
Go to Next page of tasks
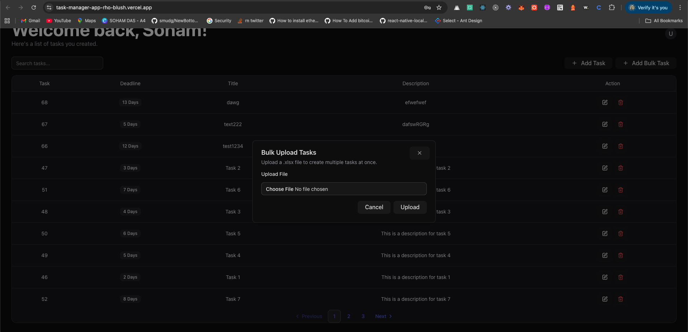pos(383,316)
